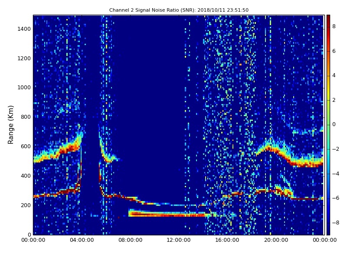Click the colorbar label 8
Screen dimensions: 347x260
click(x=334, y=26)
